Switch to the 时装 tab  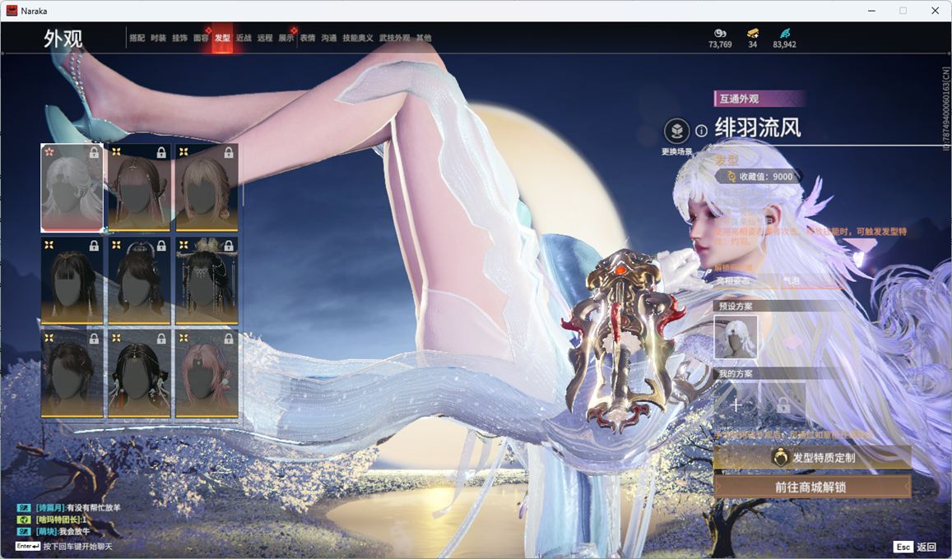(159, 38)
